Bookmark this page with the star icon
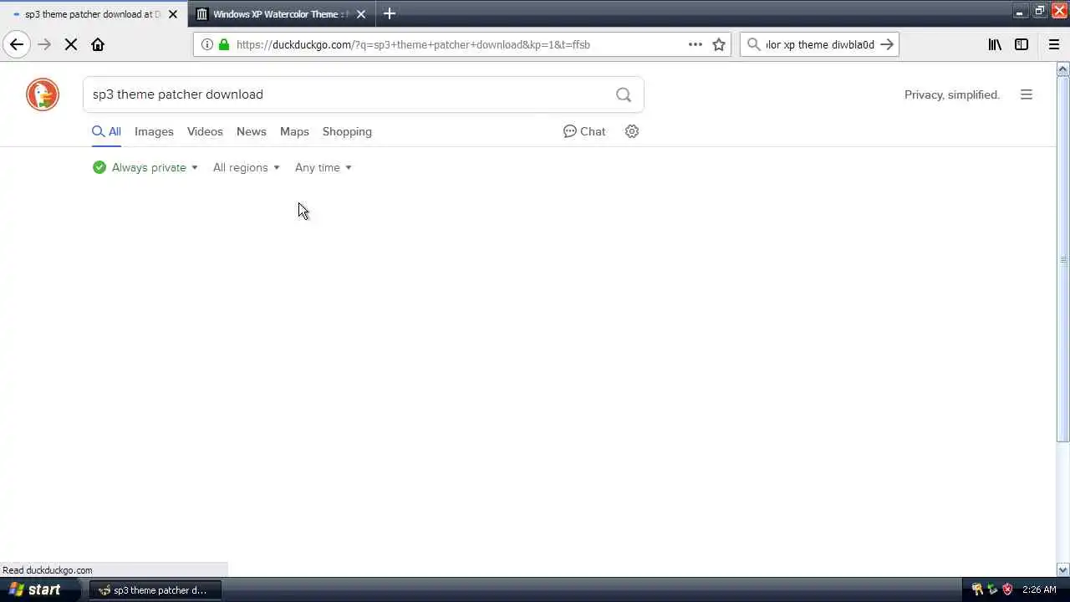The height and width of the screenshot is (602, 1070). pyautogui.click(x=719, y=44)
